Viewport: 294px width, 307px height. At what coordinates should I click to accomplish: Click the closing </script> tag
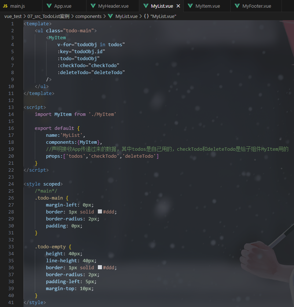click(36, 170)
